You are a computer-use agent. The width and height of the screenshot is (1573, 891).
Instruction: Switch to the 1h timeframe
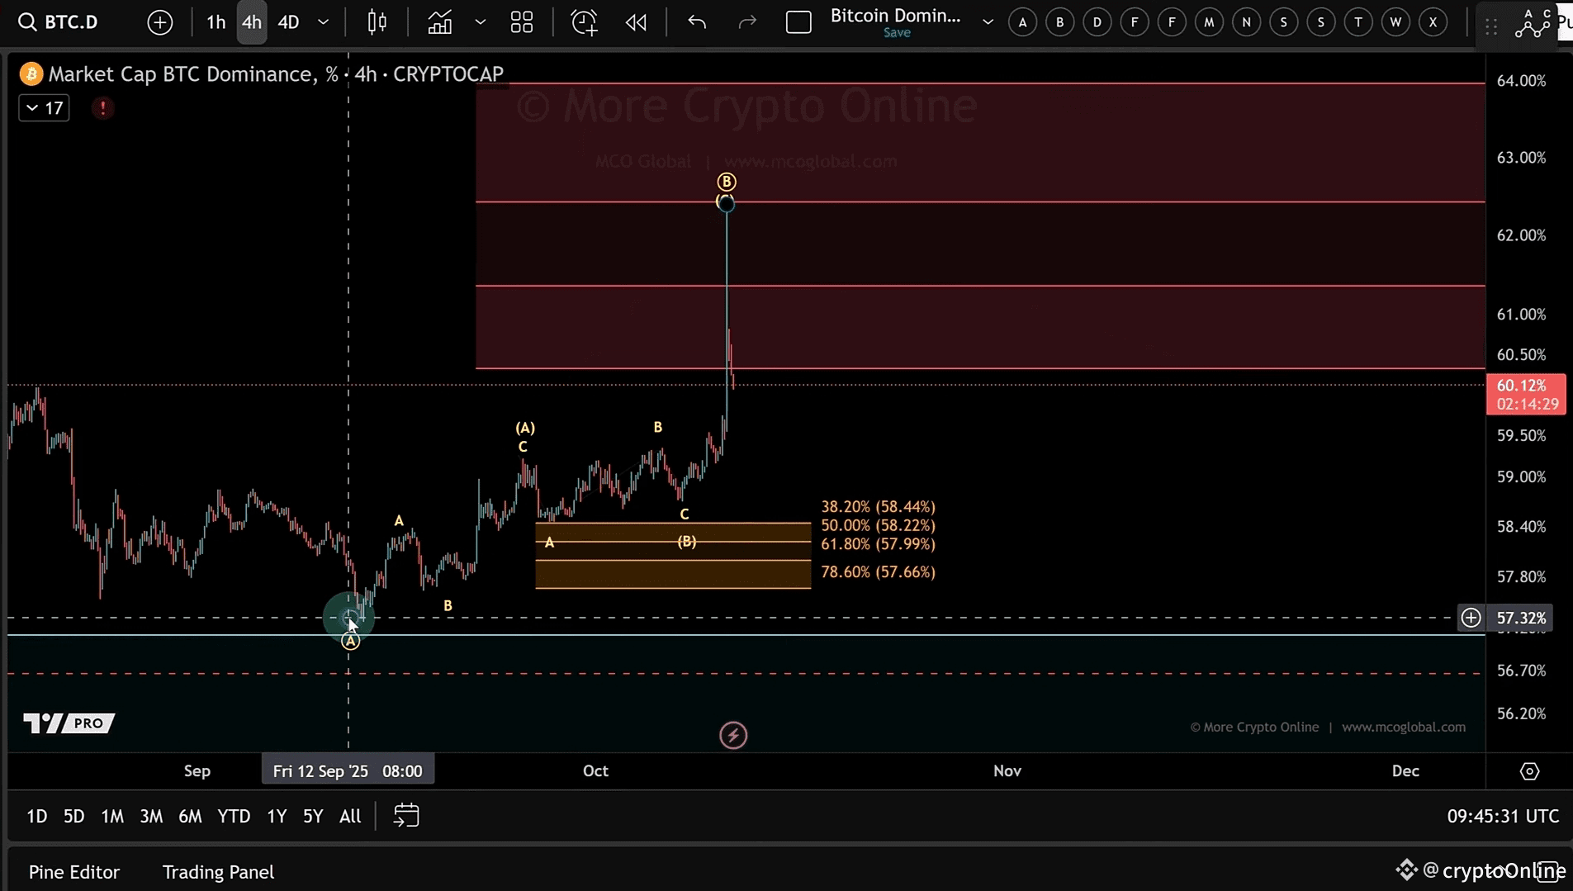pyautogui.click(x=216, y=22)
